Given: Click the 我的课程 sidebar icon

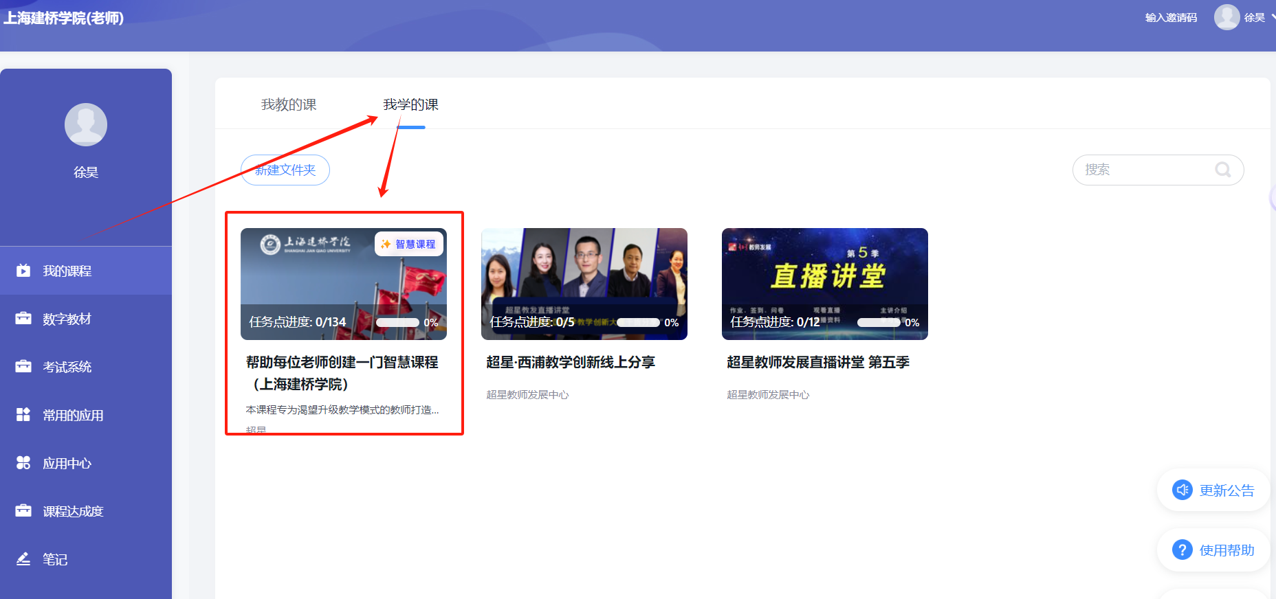Looking at the screenshot, I should [x=23, y=271].
